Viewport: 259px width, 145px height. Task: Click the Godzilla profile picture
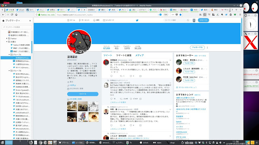(x=79, y=42)
